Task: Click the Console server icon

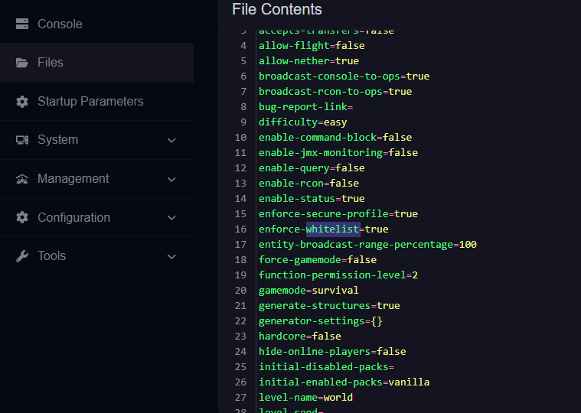Action: point(22,24)
